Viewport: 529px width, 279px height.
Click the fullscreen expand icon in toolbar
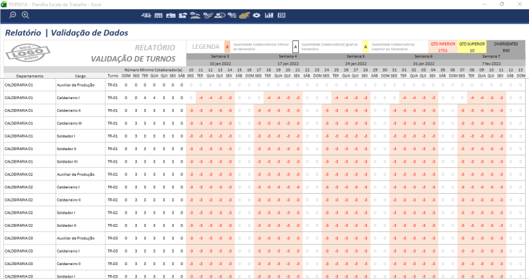pyautogui.click(x=282, y=15)
